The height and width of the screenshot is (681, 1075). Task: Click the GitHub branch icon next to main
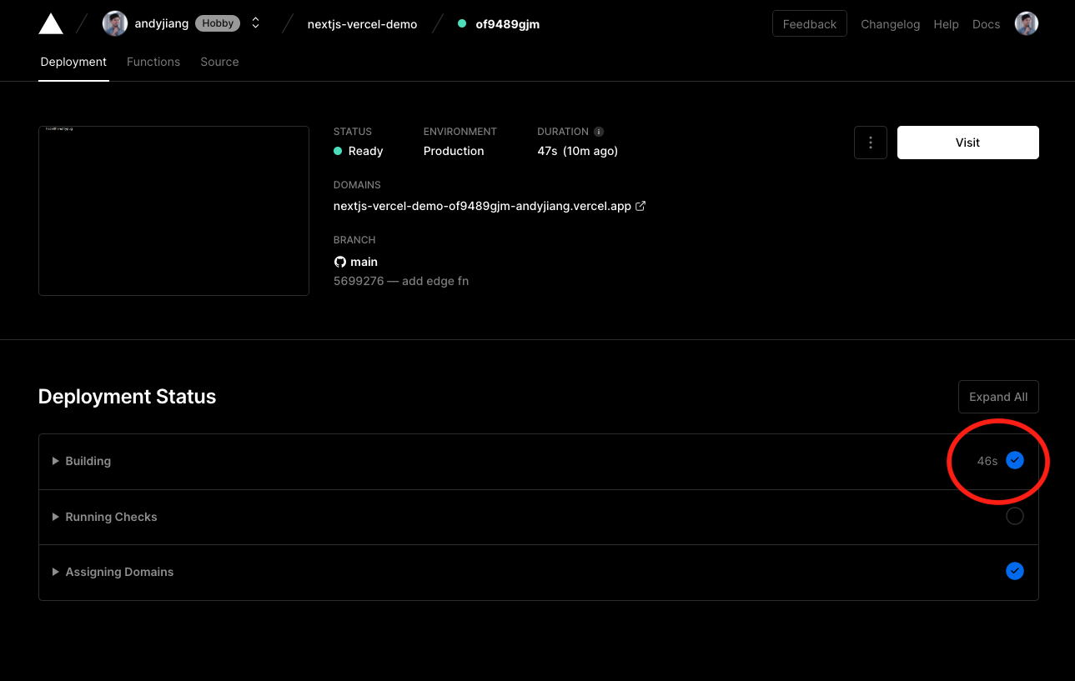tap(339, 261)
